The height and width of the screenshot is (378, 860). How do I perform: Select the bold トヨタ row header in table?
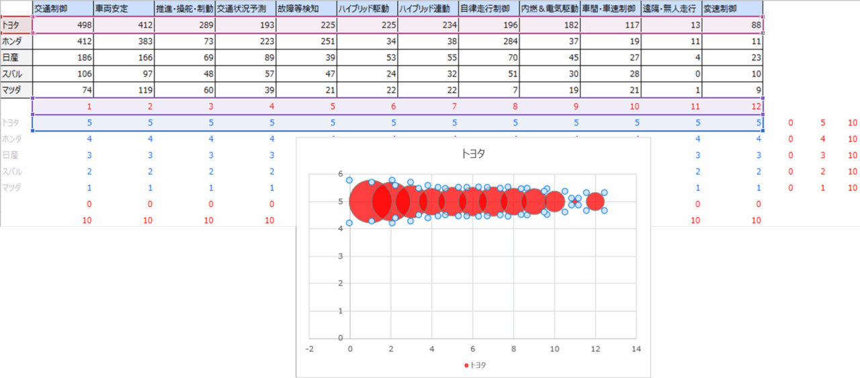pos(17,25)
